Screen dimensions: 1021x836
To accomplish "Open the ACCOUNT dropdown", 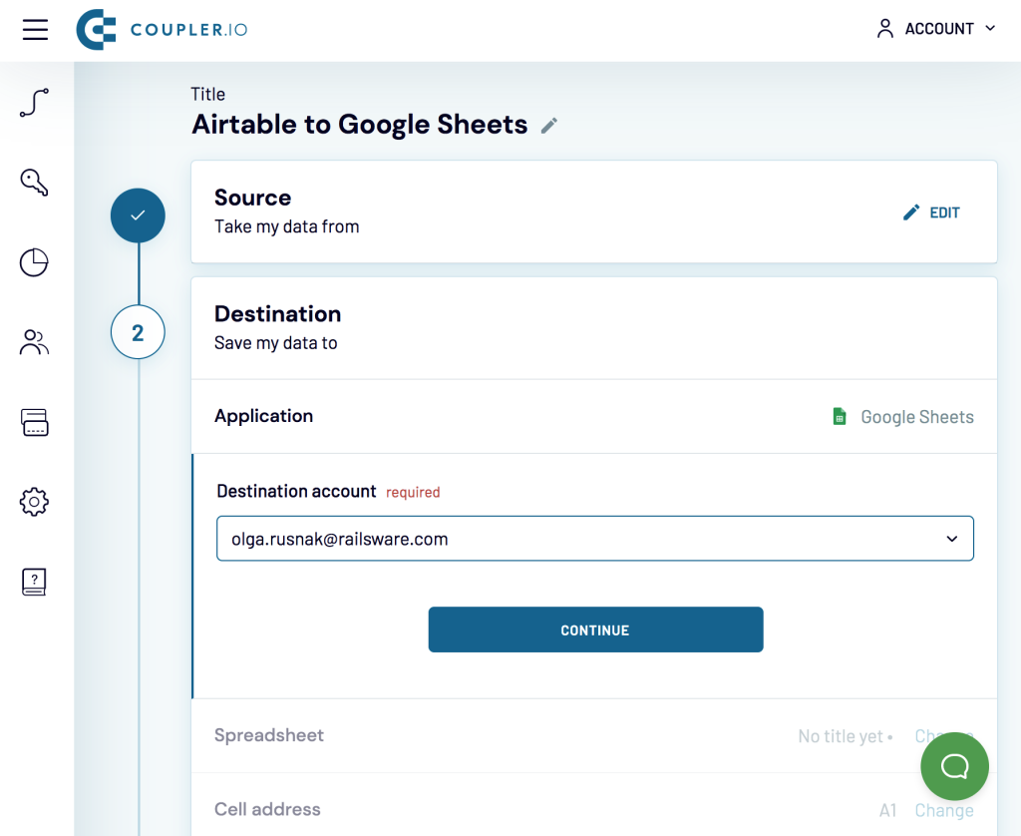I will click(x=936, y=29).
